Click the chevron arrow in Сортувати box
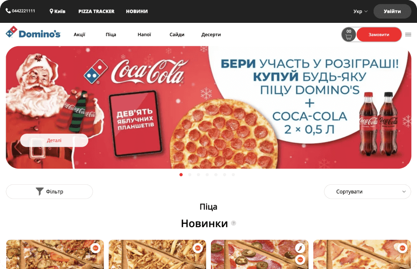This screenshot has width=417, height=269. pos(404,191)
